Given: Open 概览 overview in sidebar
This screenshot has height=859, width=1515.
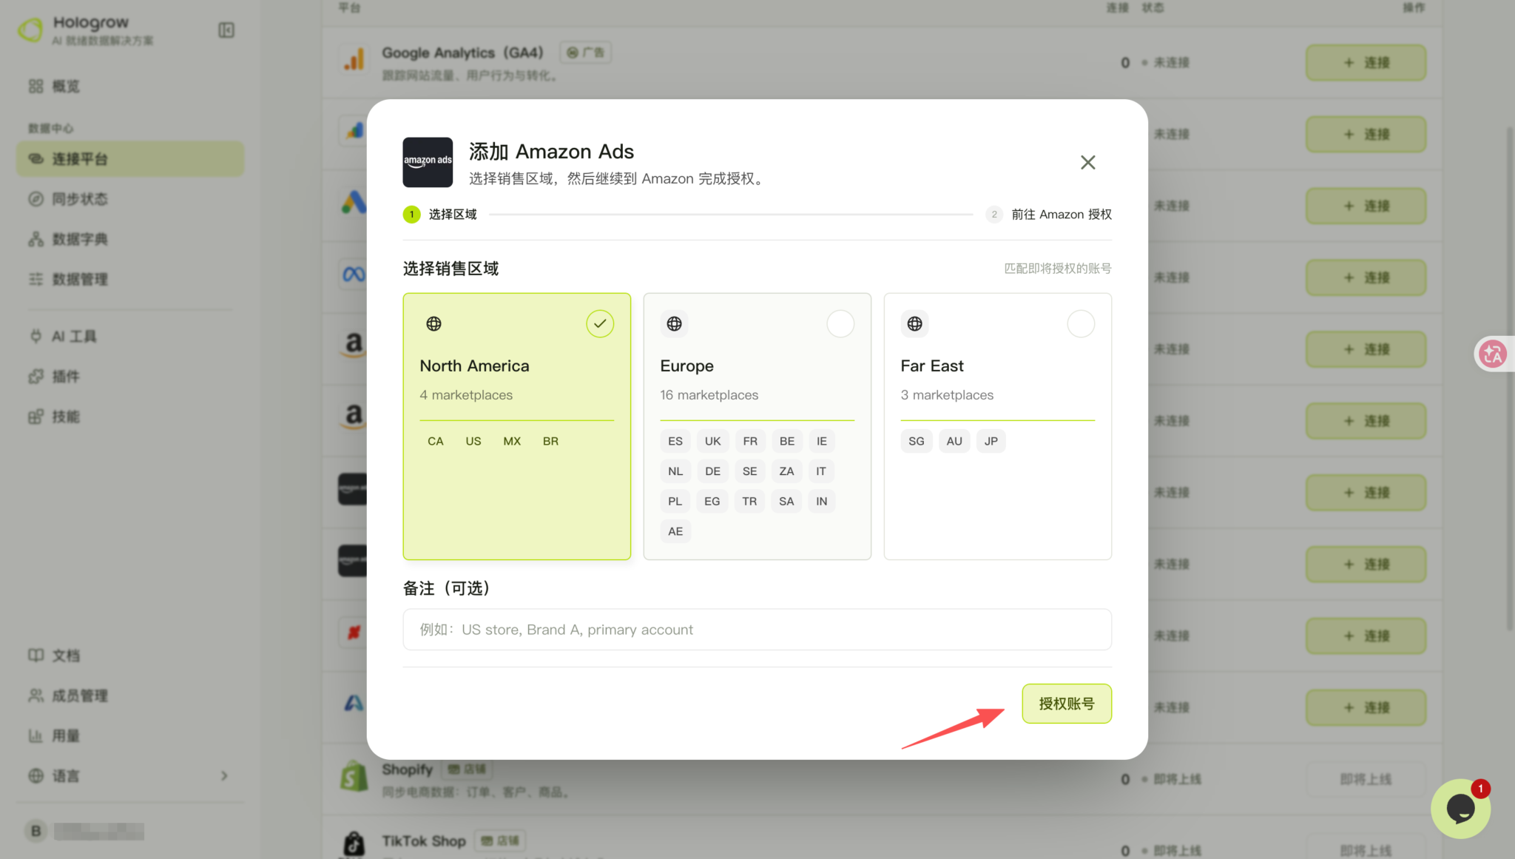Looking at the screenshot, I should point(129,87).
